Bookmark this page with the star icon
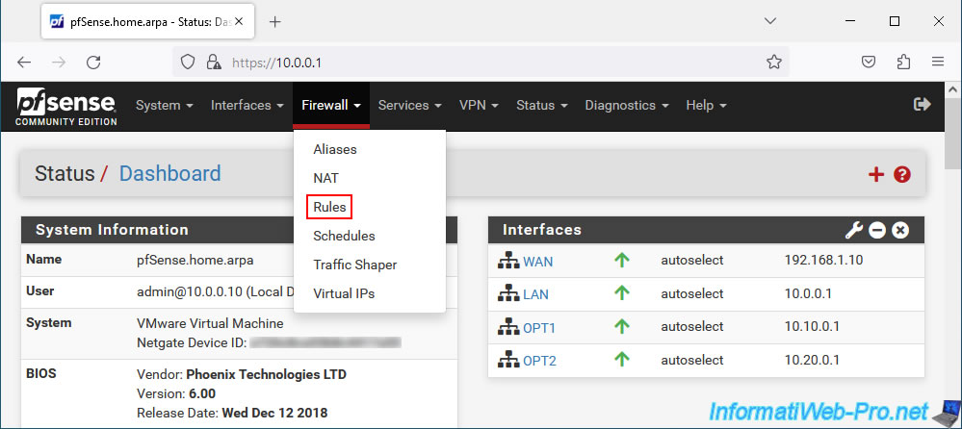The image size is (962, 429). [774, 62]
